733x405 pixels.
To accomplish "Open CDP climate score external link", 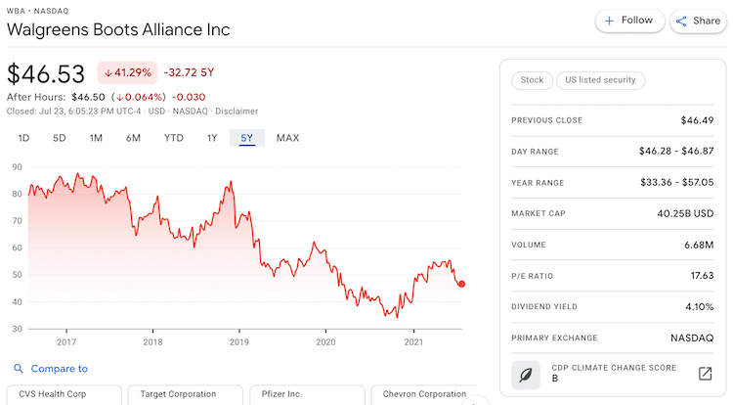I will click(704, 373).
